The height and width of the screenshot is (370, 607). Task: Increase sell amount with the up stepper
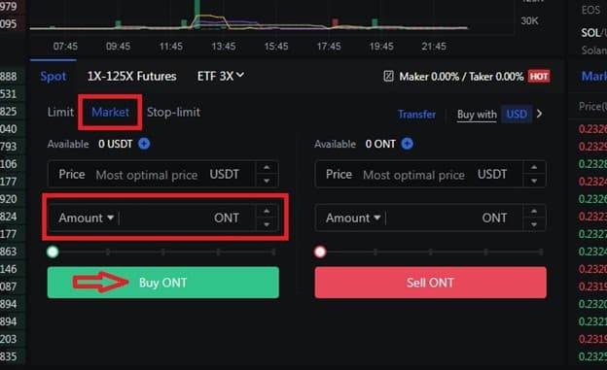534,212
